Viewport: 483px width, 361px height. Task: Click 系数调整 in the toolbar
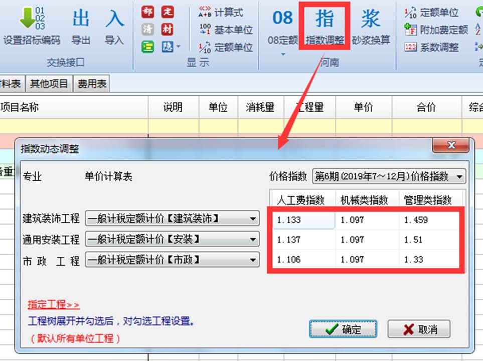pyautogui.click(x=432, y=47)
